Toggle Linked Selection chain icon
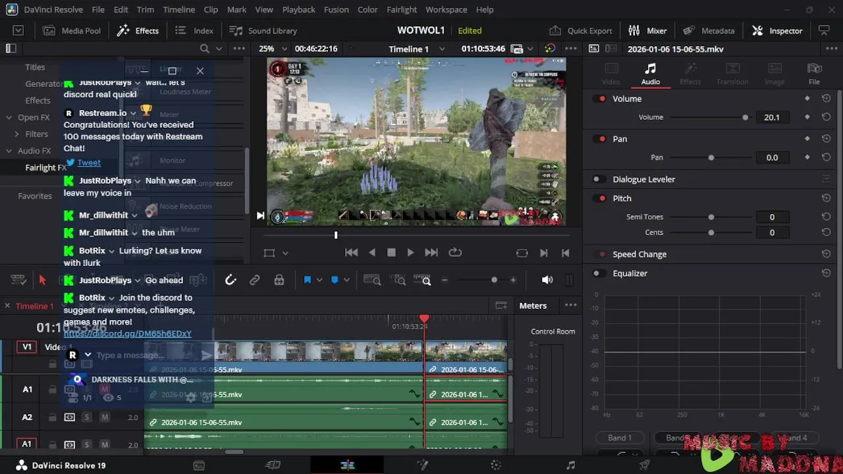Image resolution: width=843 pixels, height=474 pixels. tap(255, 280)
